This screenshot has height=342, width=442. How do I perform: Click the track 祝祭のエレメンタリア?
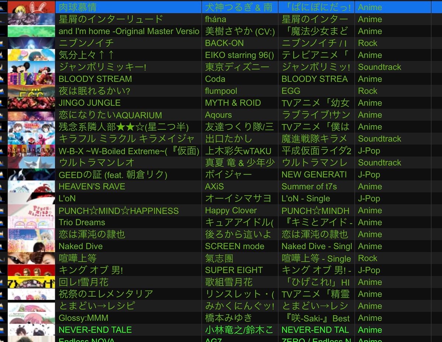(x=106, y=294)
